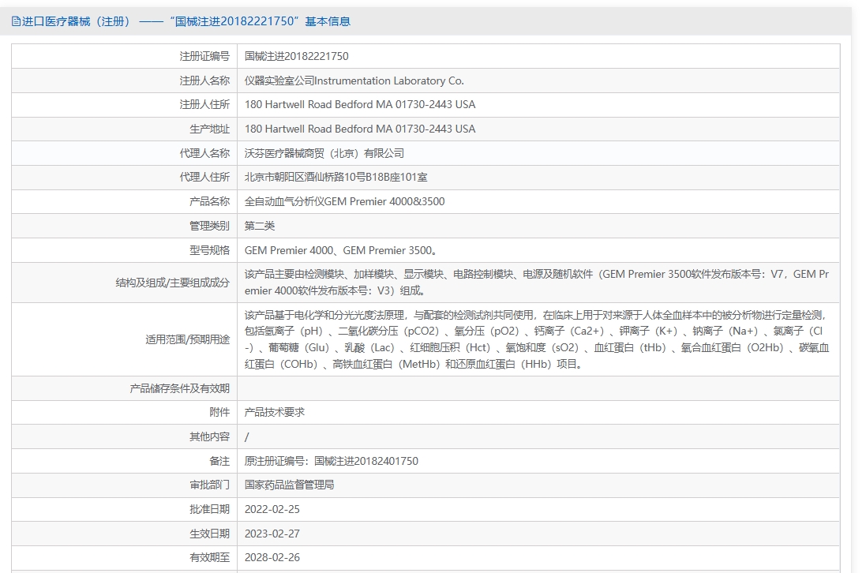The image size is (866, 573).
Task: Click the 批准日期 label
Action: [x=209, y=509]
